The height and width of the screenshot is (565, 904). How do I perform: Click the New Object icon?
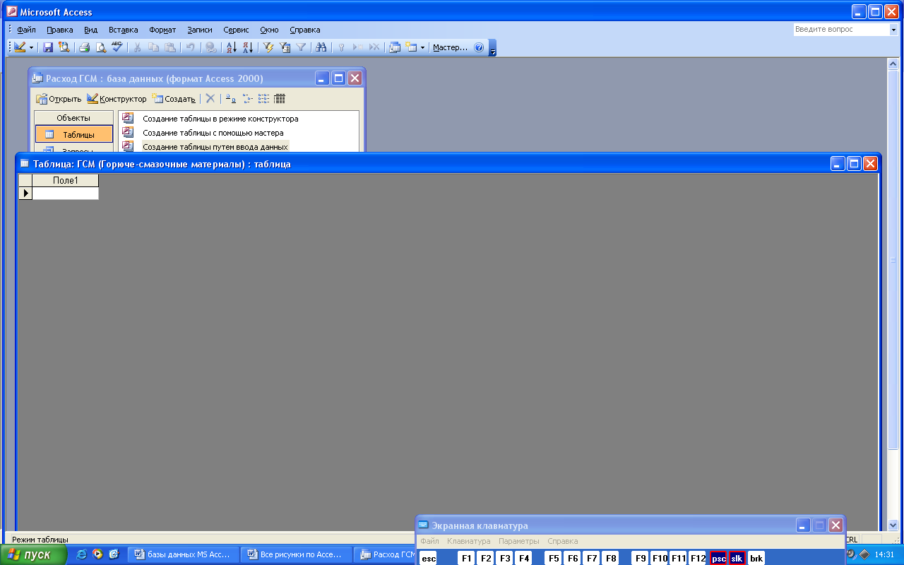pos(411,47)
